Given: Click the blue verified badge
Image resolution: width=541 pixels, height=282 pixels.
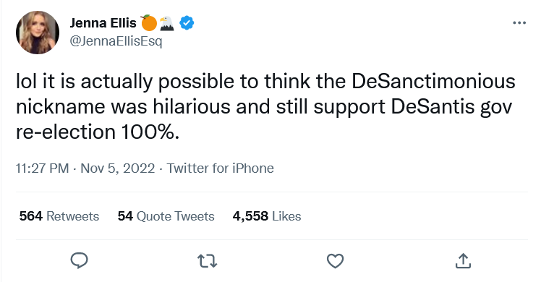Looking at the screenshot, I should [x=187, y=23].
